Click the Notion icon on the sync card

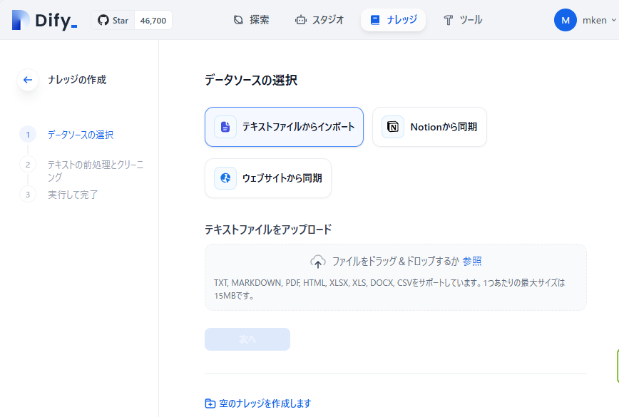(x=392, y=127)
